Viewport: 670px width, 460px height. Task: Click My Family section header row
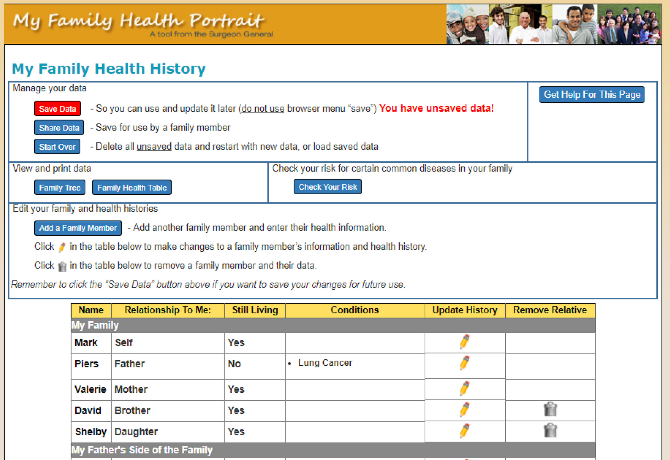click(333, 325)
